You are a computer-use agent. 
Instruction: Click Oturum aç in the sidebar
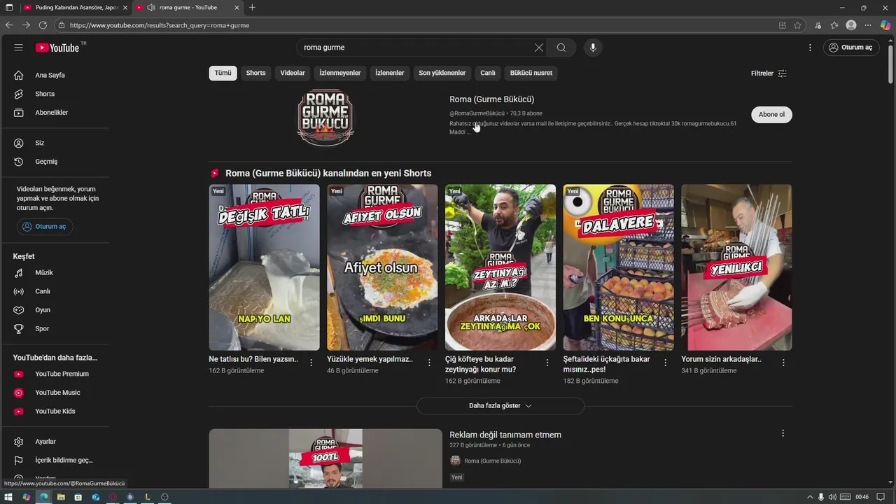[45, 227]
